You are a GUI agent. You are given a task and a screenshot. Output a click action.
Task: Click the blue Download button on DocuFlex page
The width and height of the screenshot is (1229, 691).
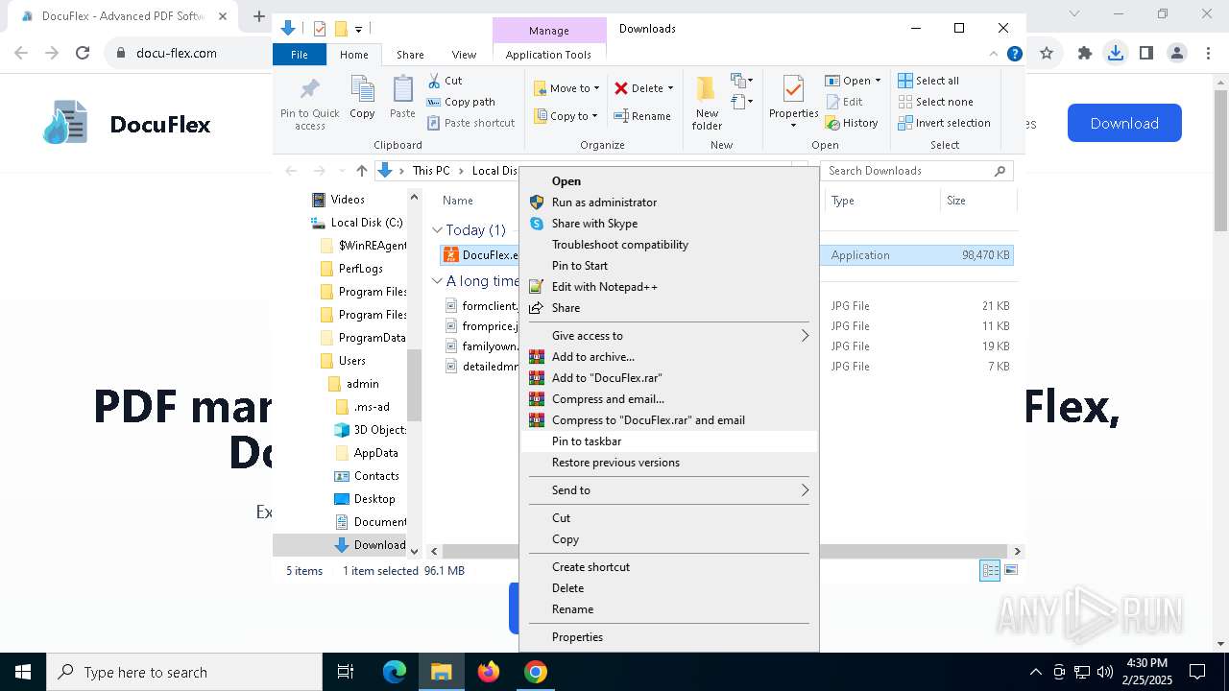[1124, 123]
